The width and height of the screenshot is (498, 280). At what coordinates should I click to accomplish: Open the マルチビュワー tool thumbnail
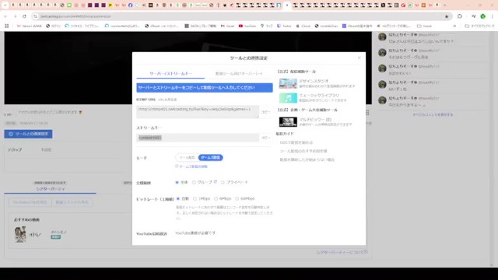[288, 122]
